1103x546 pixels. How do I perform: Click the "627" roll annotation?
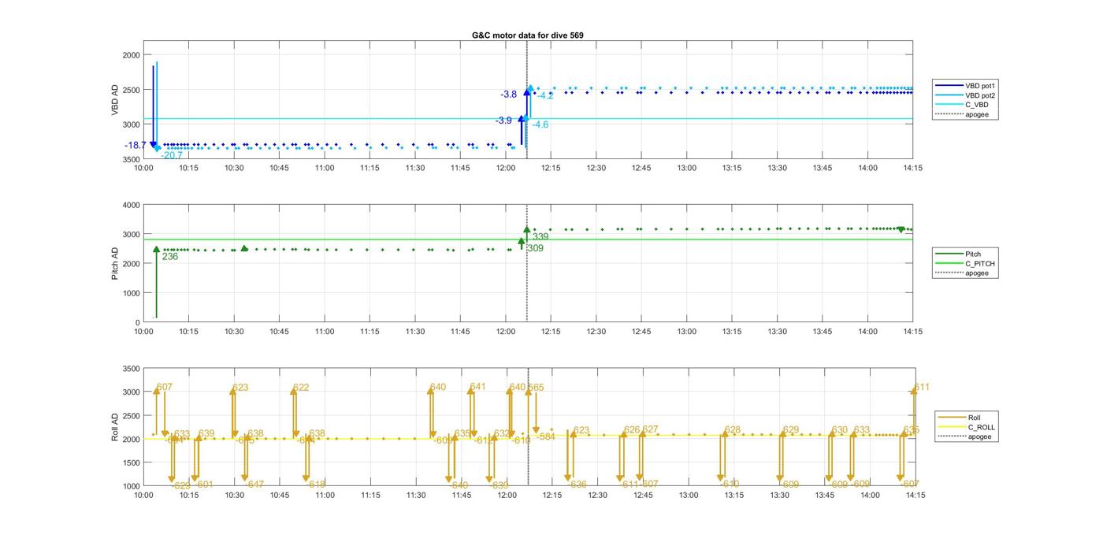[650, 430]
